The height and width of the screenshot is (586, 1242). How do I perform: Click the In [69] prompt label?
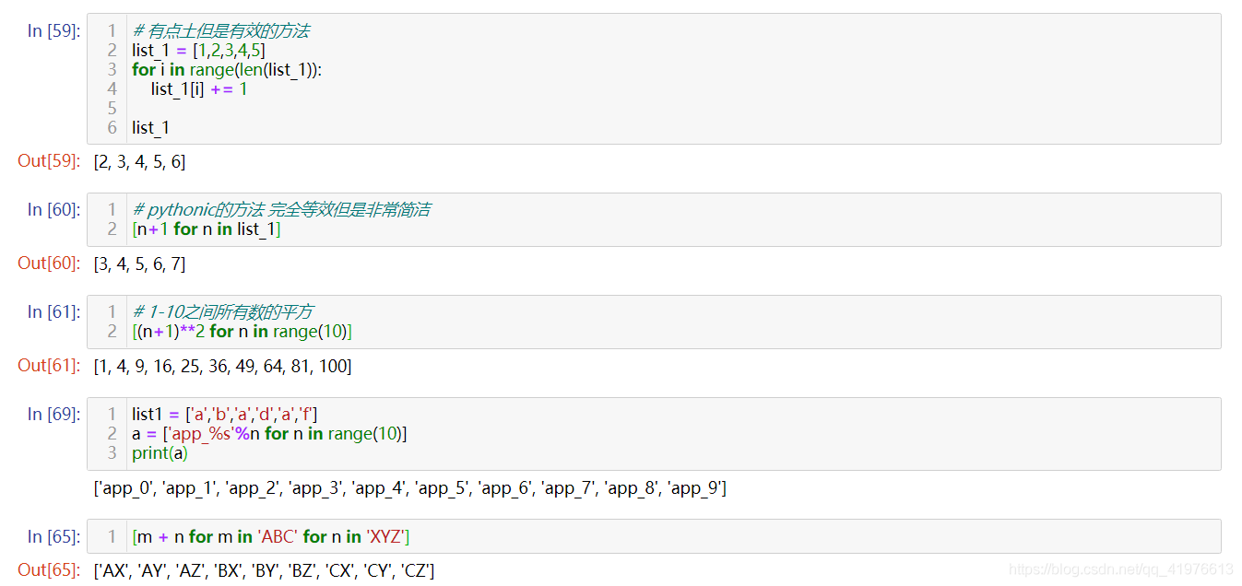pos(53,414)
